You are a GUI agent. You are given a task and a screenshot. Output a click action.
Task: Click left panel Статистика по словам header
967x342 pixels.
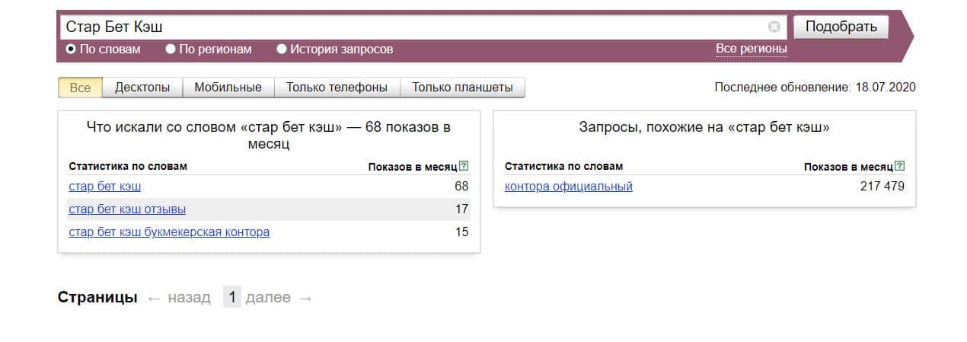128,166
